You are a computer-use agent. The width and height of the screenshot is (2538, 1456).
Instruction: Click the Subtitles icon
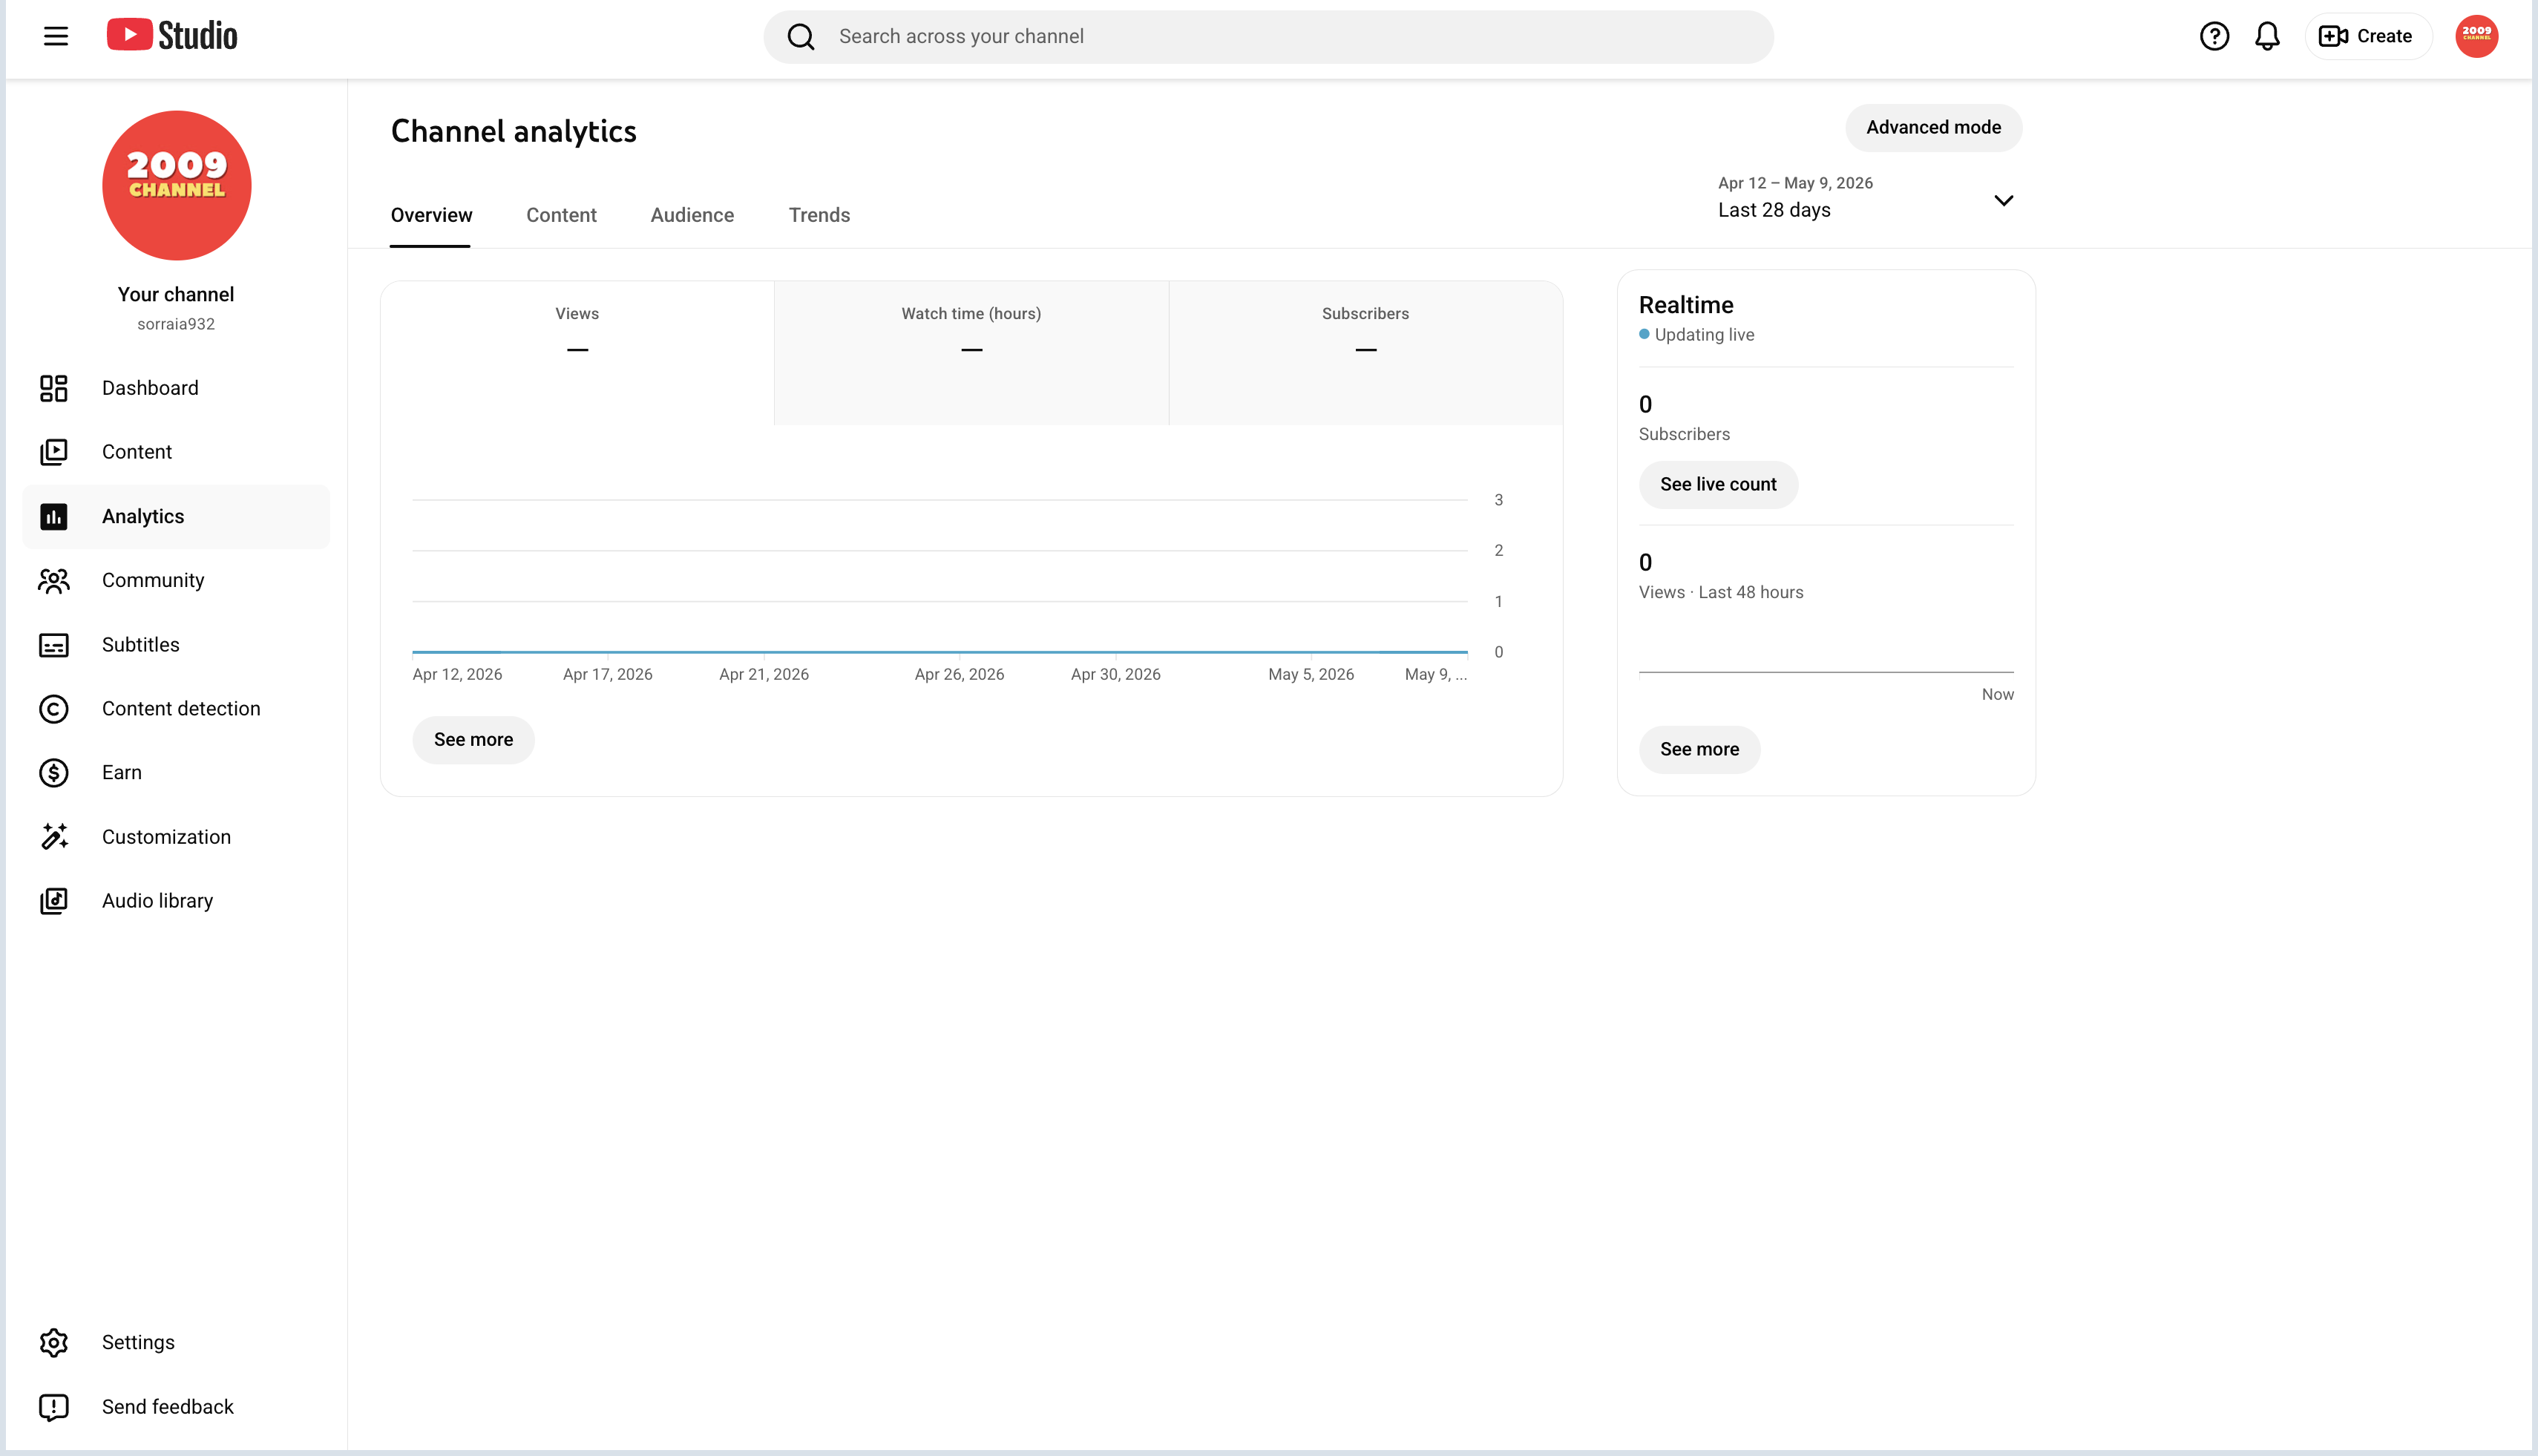[54, 645]
